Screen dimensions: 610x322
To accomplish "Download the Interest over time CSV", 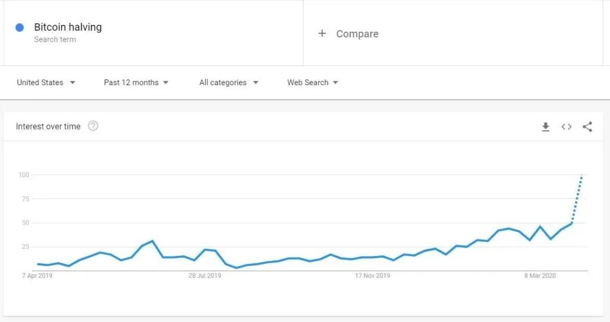I will 546,127.
